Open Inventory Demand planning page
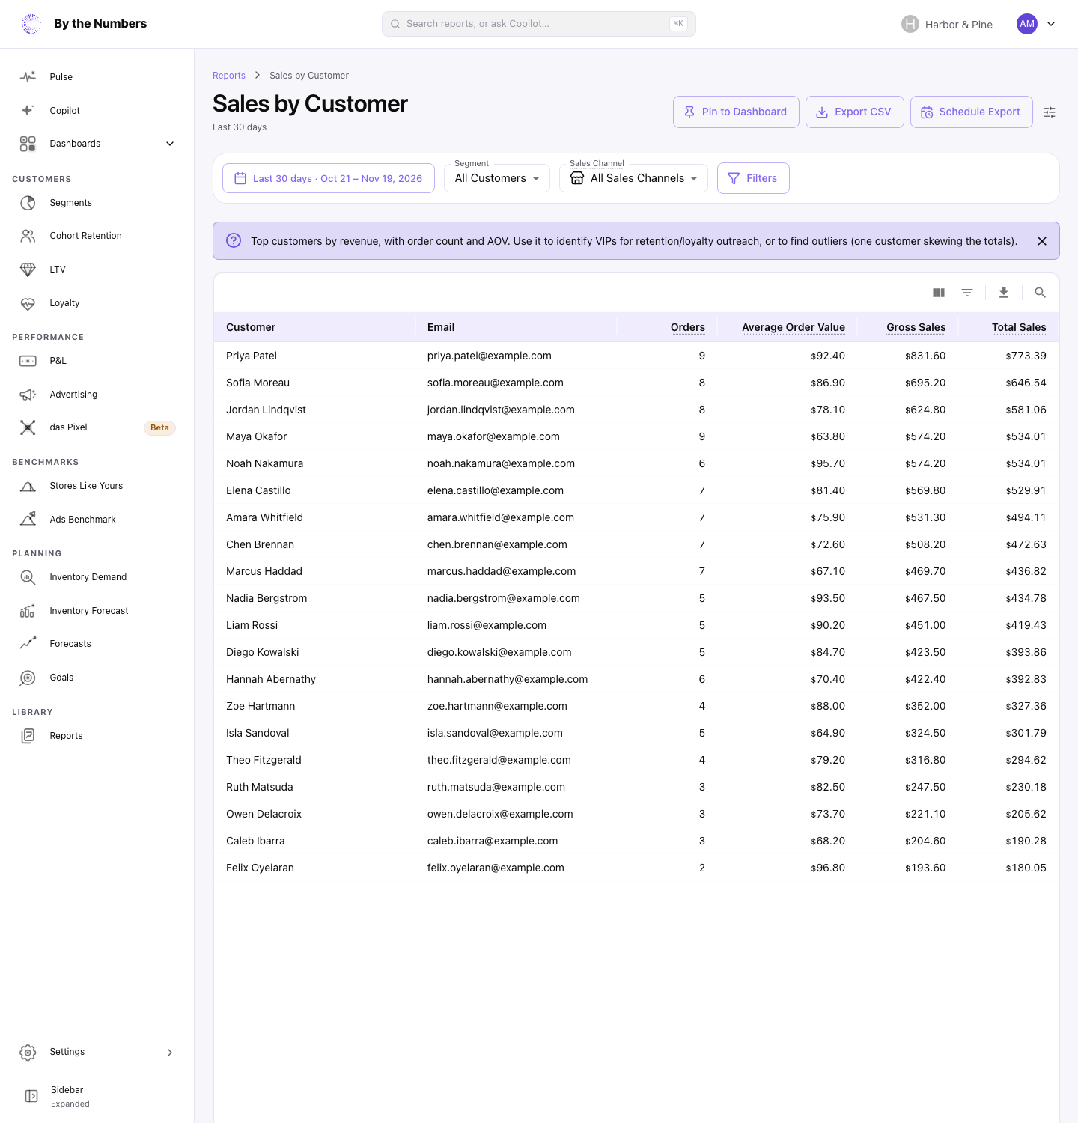Viewport: 1078px width, 1123px height. (97, 577)
